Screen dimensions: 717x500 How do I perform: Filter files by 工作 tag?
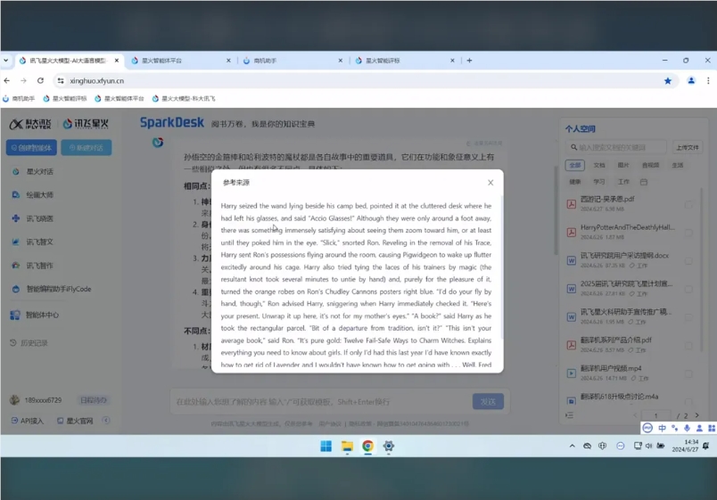click(x=623, y=182)
